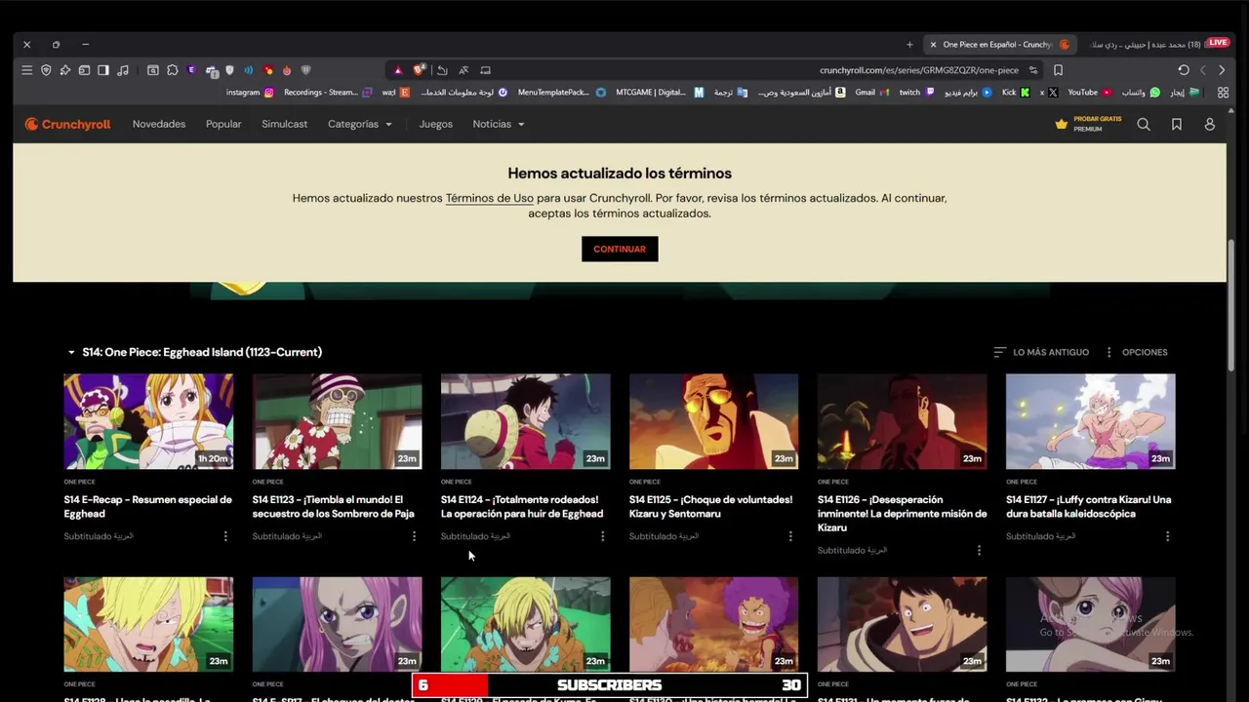
Task: Play E1125 ¡Choque de voluntades! thumbnail
Action: pyautogui.click(x=713, y=422)
